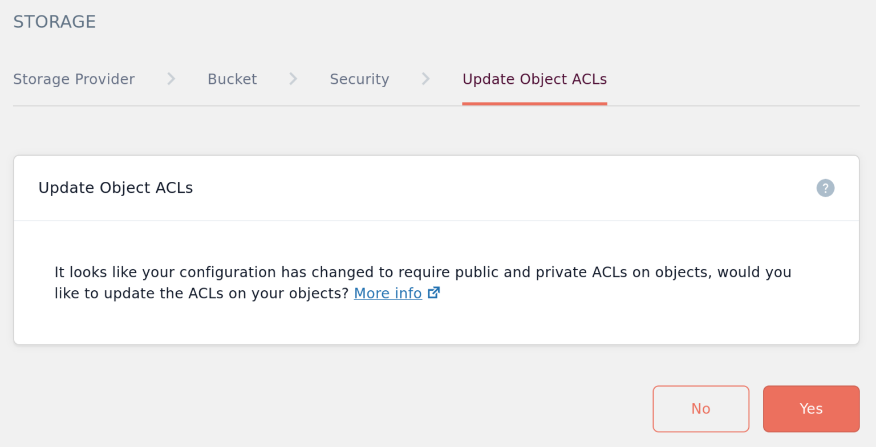Click the orange active-step indicator bar
Image resolution: width=876 pixels, height=447 pixels.
[x=534, y=104]
